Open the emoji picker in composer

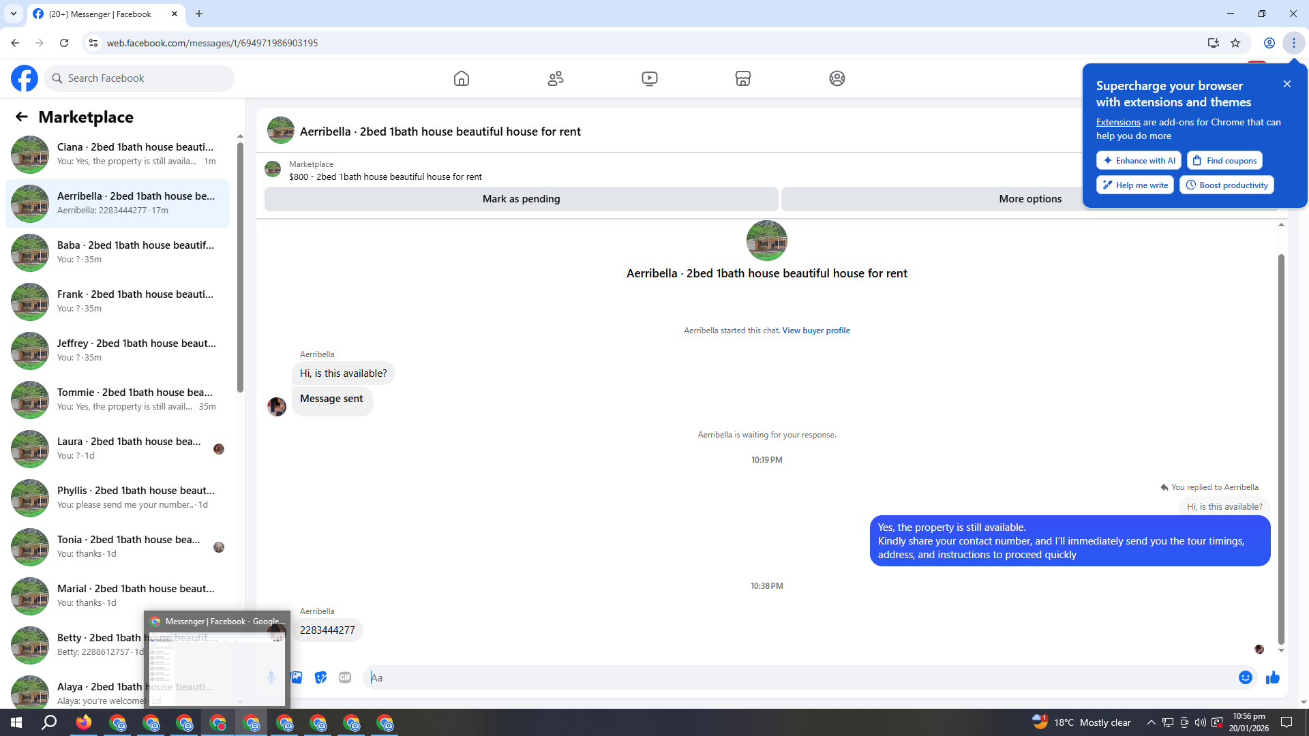coord(1246,677)
